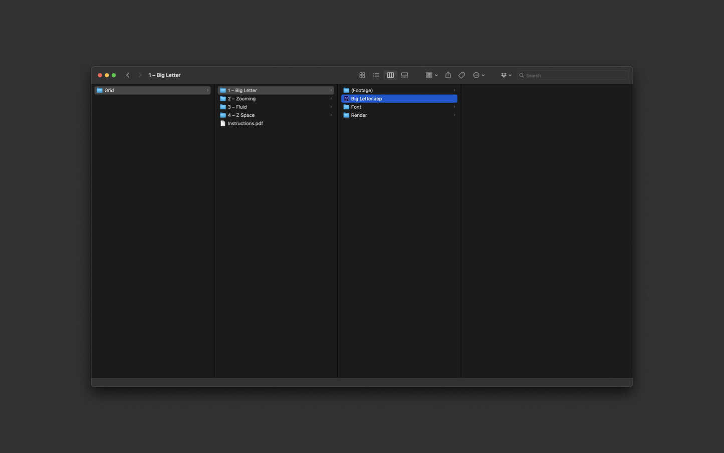This screenshot has height=453, width=724.
Task: Open the action ellipsis menu
Action: pos(478,75)
